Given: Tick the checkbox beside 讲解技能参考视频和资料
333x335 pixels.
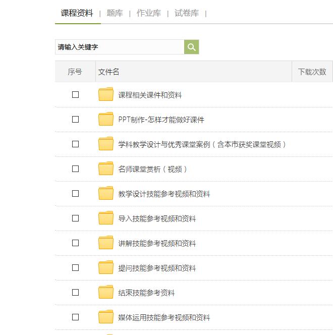Looking at the screenshot, I should click(x=76, y=243).
